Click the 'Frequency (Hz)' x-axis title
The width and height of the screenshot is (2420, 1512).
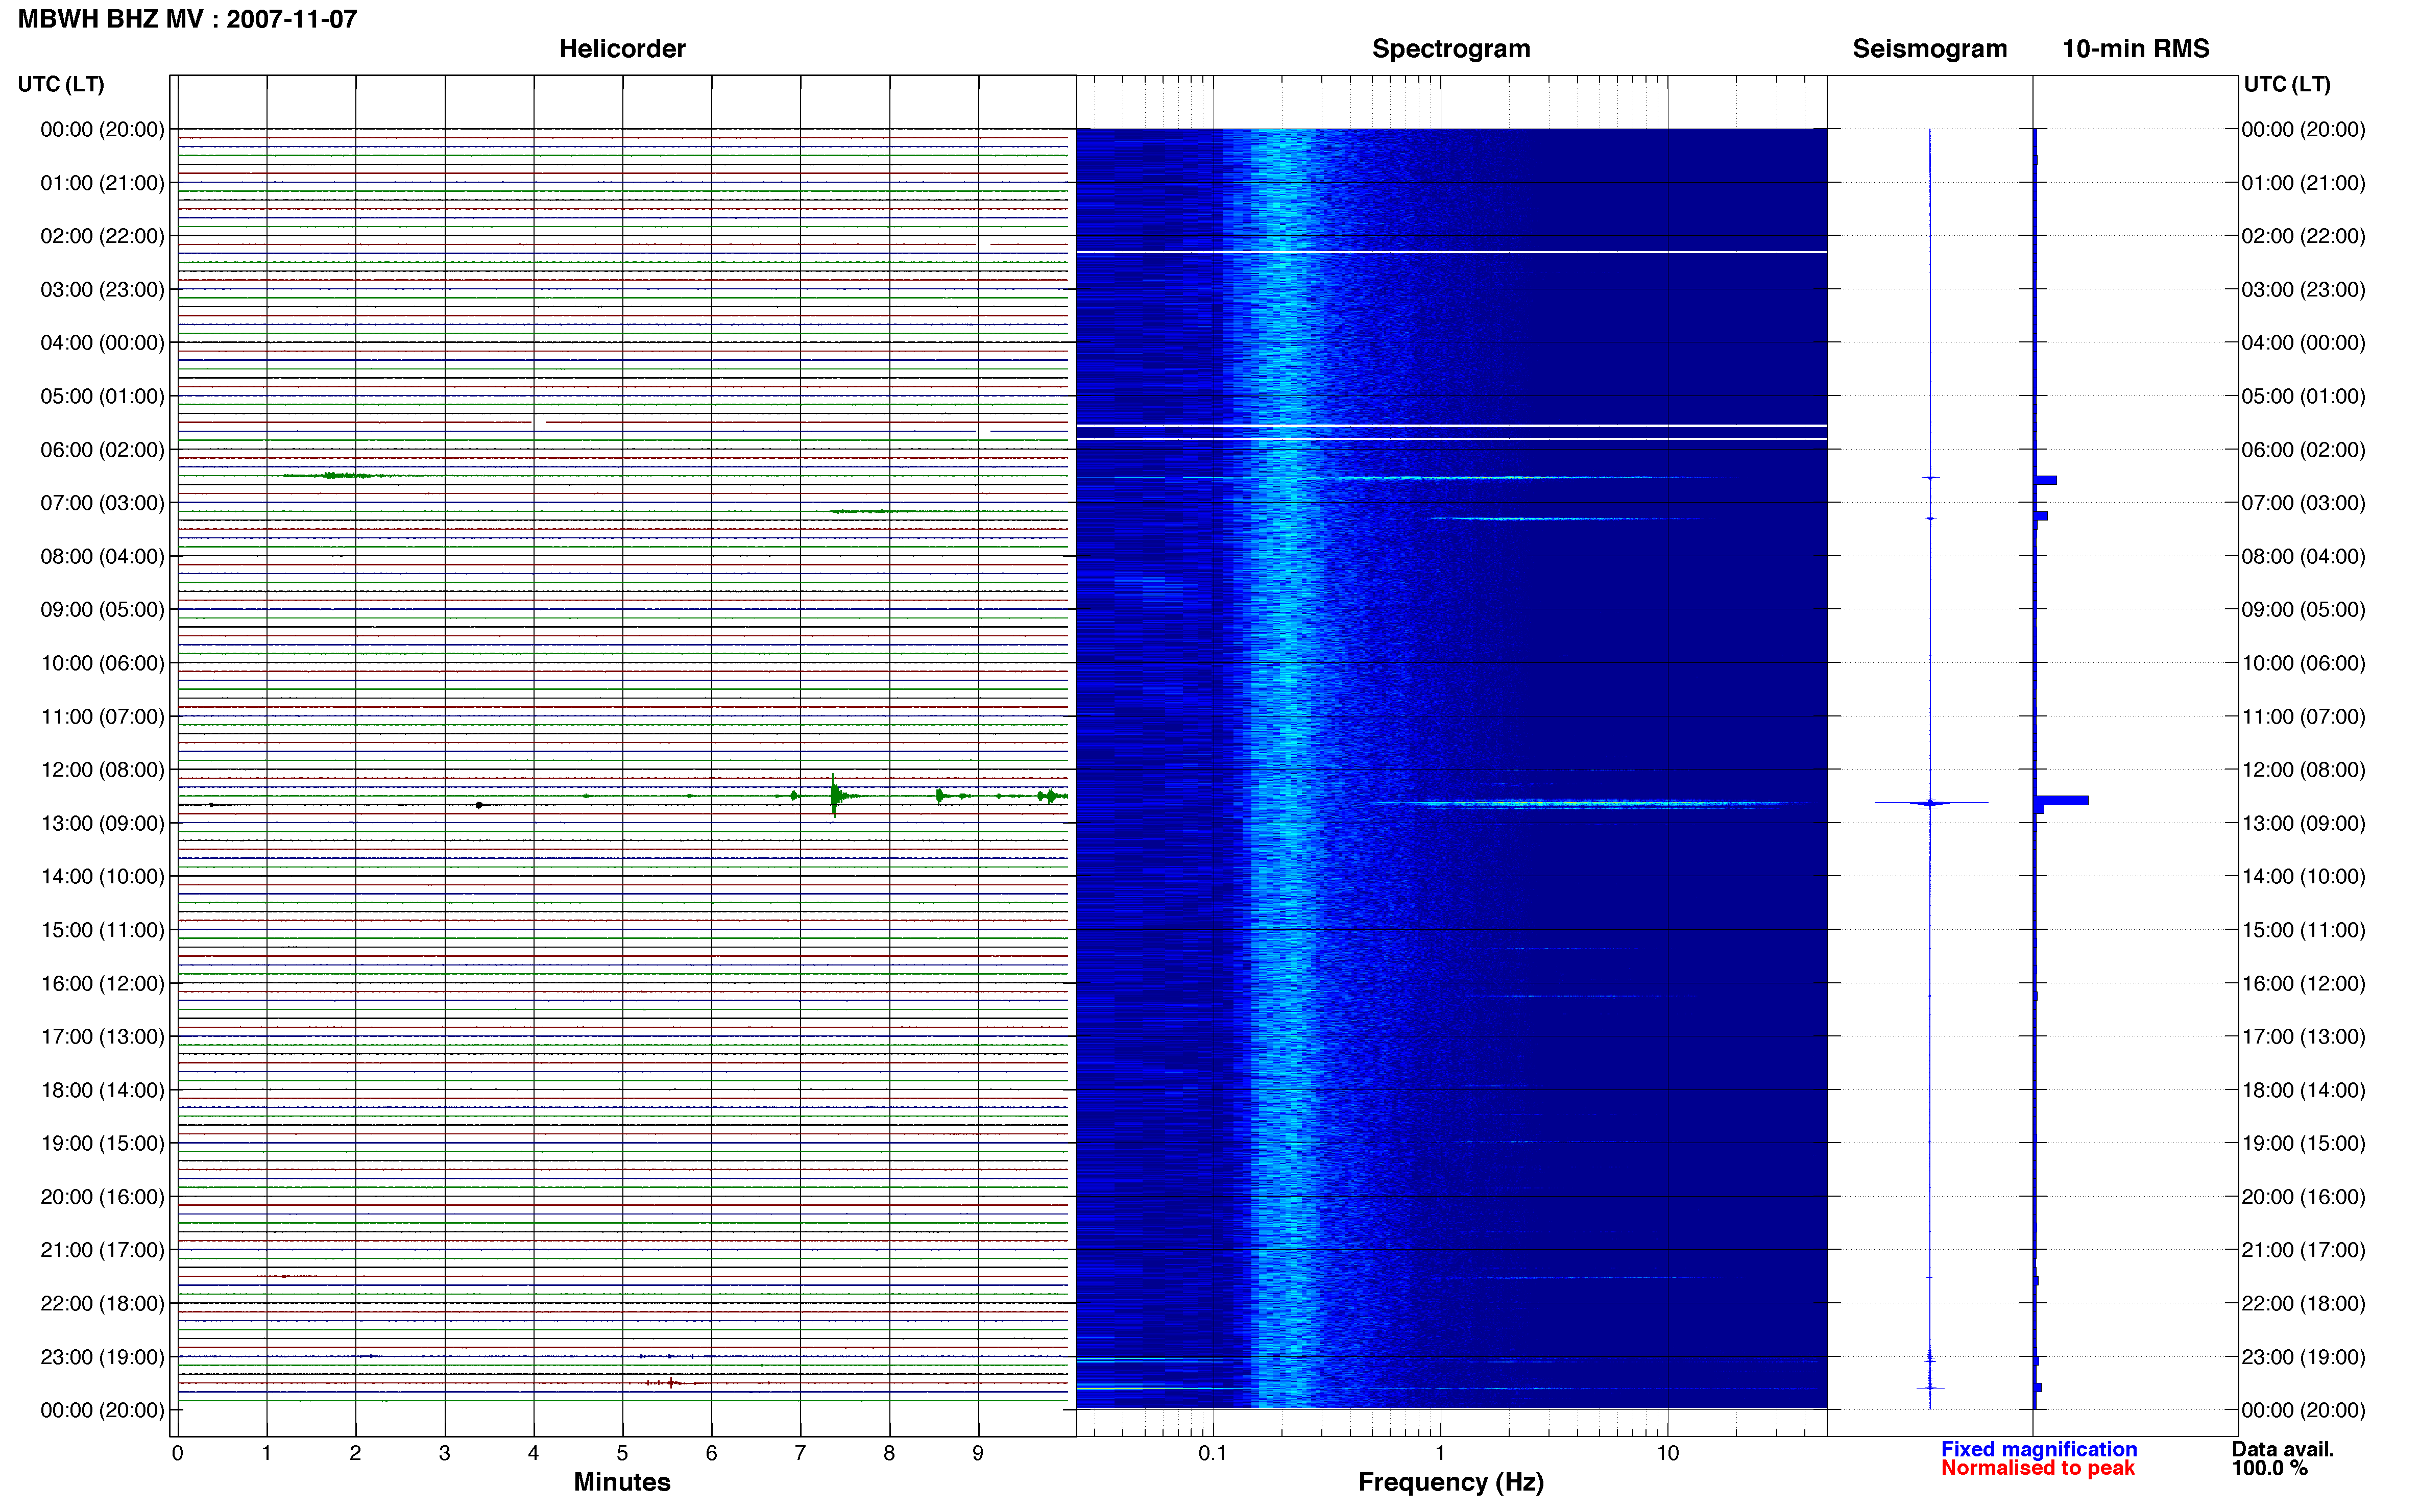[1450, 1483]
